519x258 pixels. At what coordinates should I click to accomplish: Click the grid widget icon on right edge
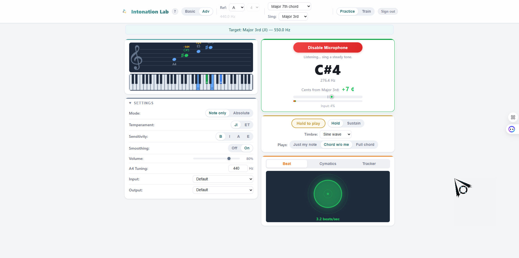pyautogui.click(x=513, y=117)
